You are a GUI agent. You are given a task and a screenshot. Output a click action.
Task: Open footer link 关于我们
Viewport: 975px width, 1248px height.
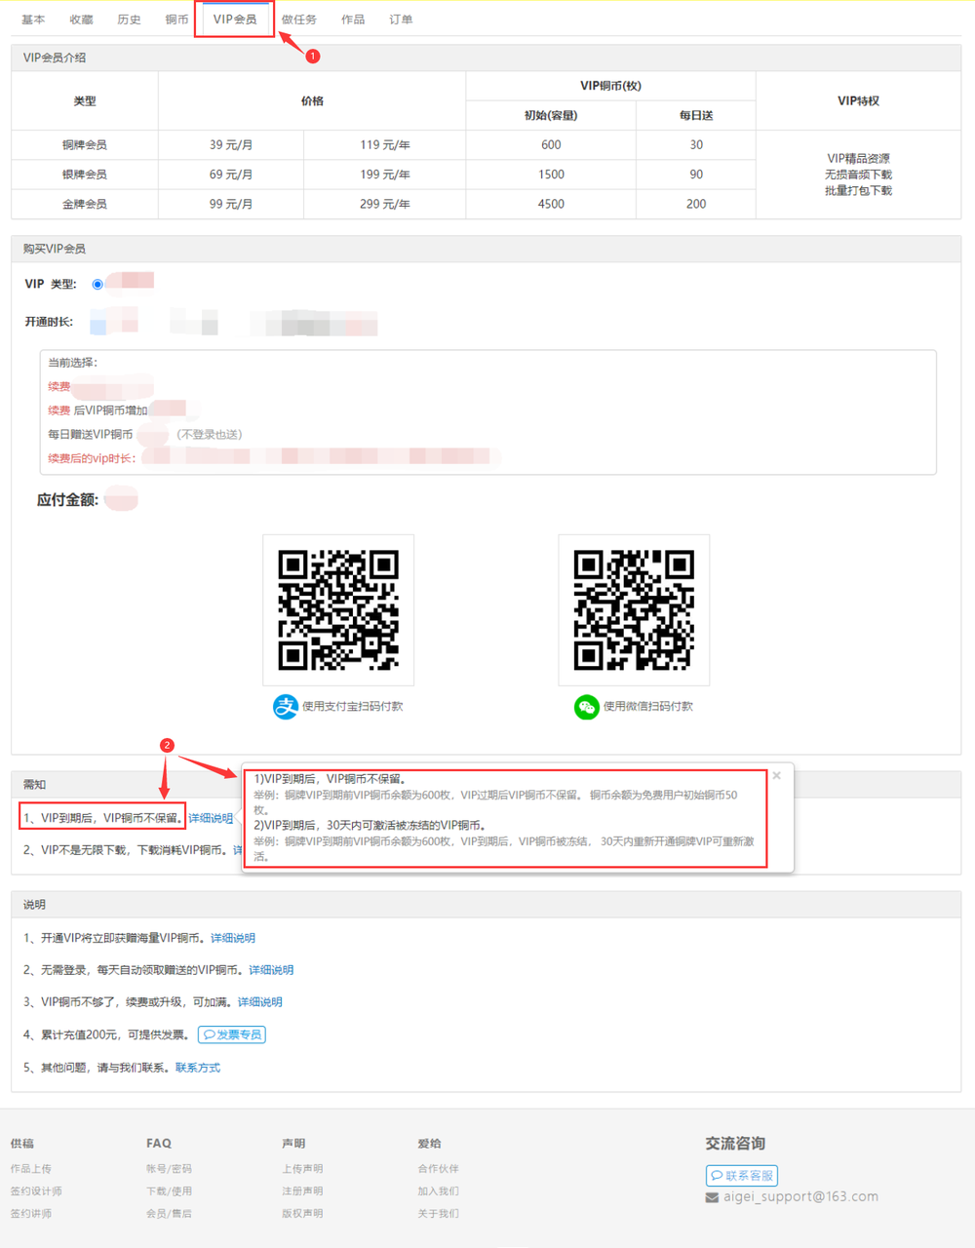coord(438,1214)
